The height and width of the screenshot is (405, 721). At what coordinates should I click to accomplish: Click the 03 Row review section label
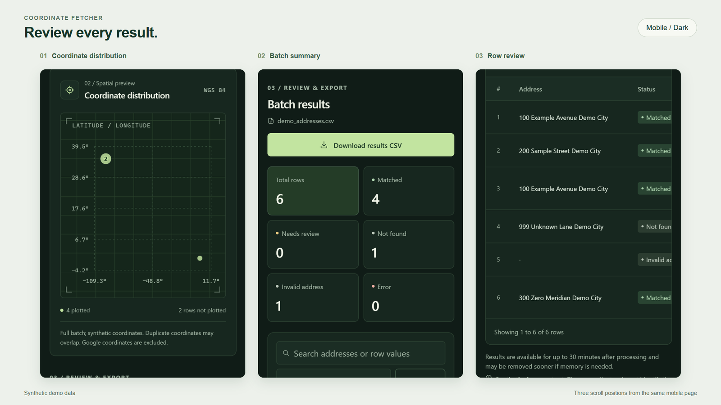click(x=500, y=56)
